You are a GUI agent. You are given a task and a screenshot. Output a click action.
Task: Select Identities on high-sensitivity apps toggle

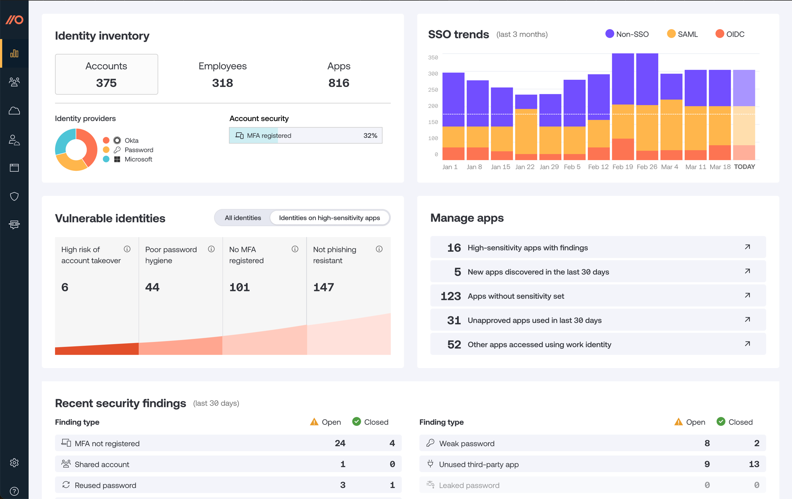pyautogui.click(x=329, y=218)
